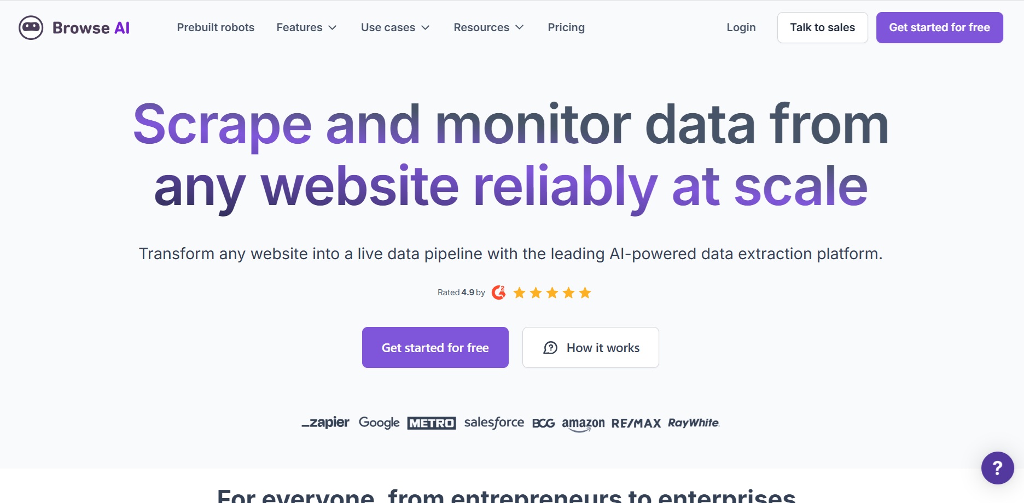Click the Login link

[x=741, y=27]
